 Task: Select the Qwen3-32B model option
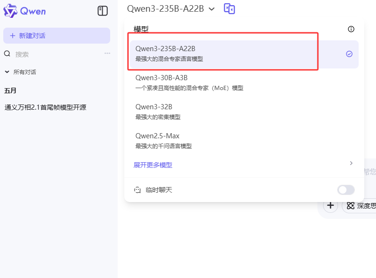tap(244, 112)
